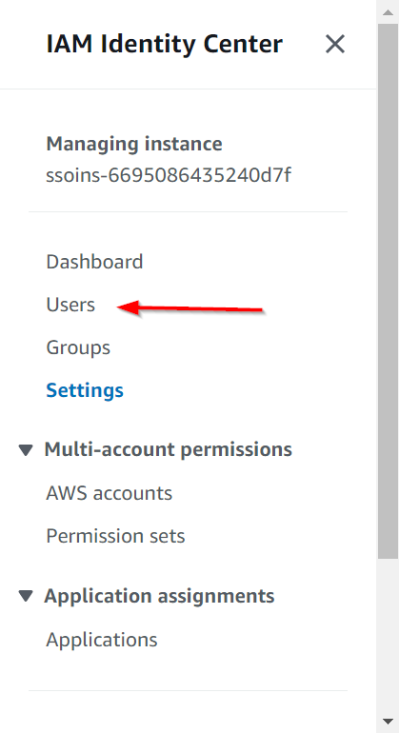Click the Multi-account permissions section heading
Screen dimensions: 399x733
(x=168, y=449)
